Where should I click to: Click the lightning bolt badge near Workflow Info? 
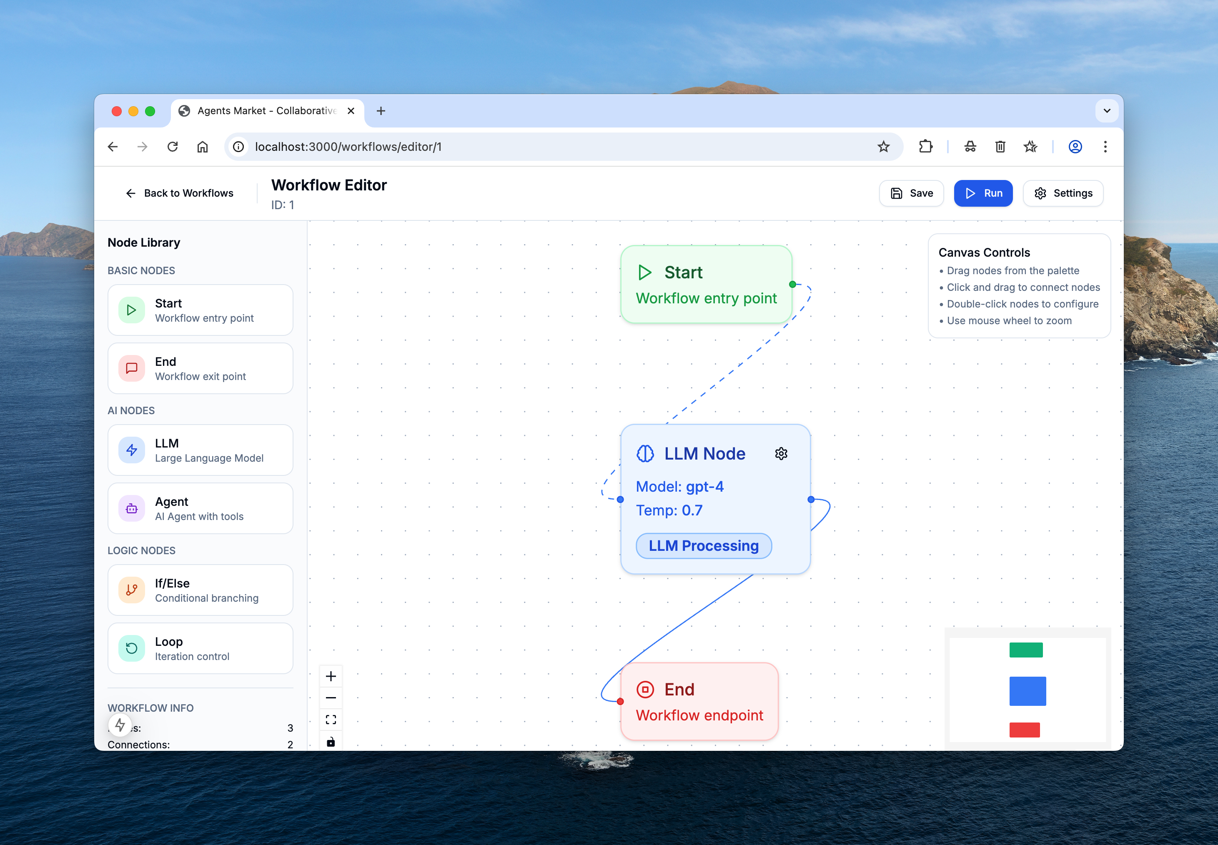click(x=120, y=725)
